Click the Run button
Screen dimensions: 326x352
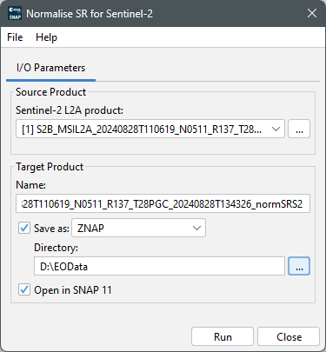(223, 337)
